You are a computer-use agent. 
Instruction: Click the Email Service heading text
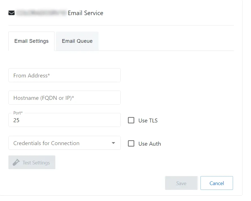(85, 13)
